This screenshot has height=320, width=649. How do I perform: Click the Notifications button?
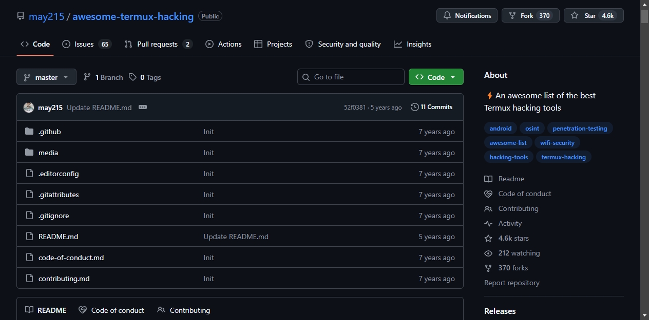pyautogui.click(x=467, y=16)
